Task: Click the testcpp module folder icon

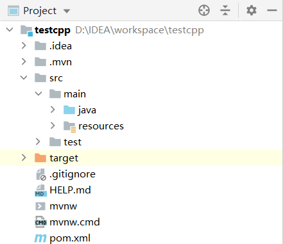Action: click(x=26, y=30)
